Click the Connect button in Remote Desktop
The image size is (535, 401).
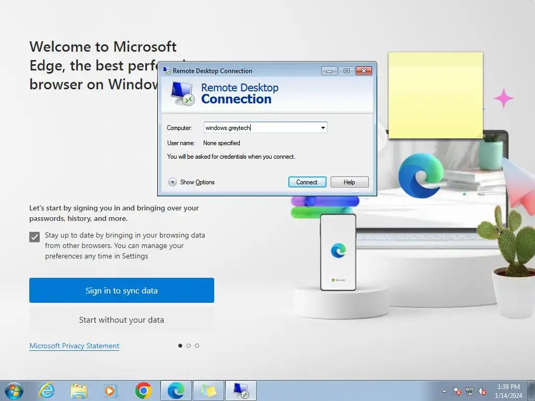(x=307, y=182)
